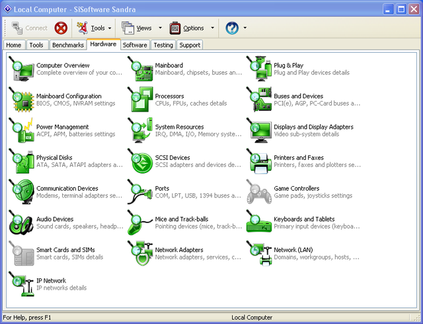423x324 pixels.
Task: Open the Printers and Faxes icon
Action: [259, 161]
